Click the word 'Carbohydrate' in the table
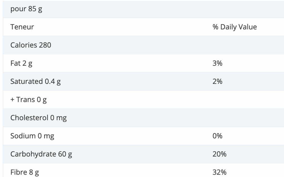The height and width of the screenshot is (177, 284). click(33, 154)
